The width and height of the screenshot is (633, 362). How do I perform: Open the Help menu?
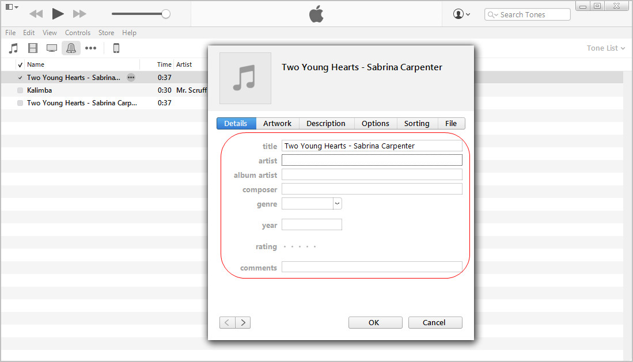(129, 33)
